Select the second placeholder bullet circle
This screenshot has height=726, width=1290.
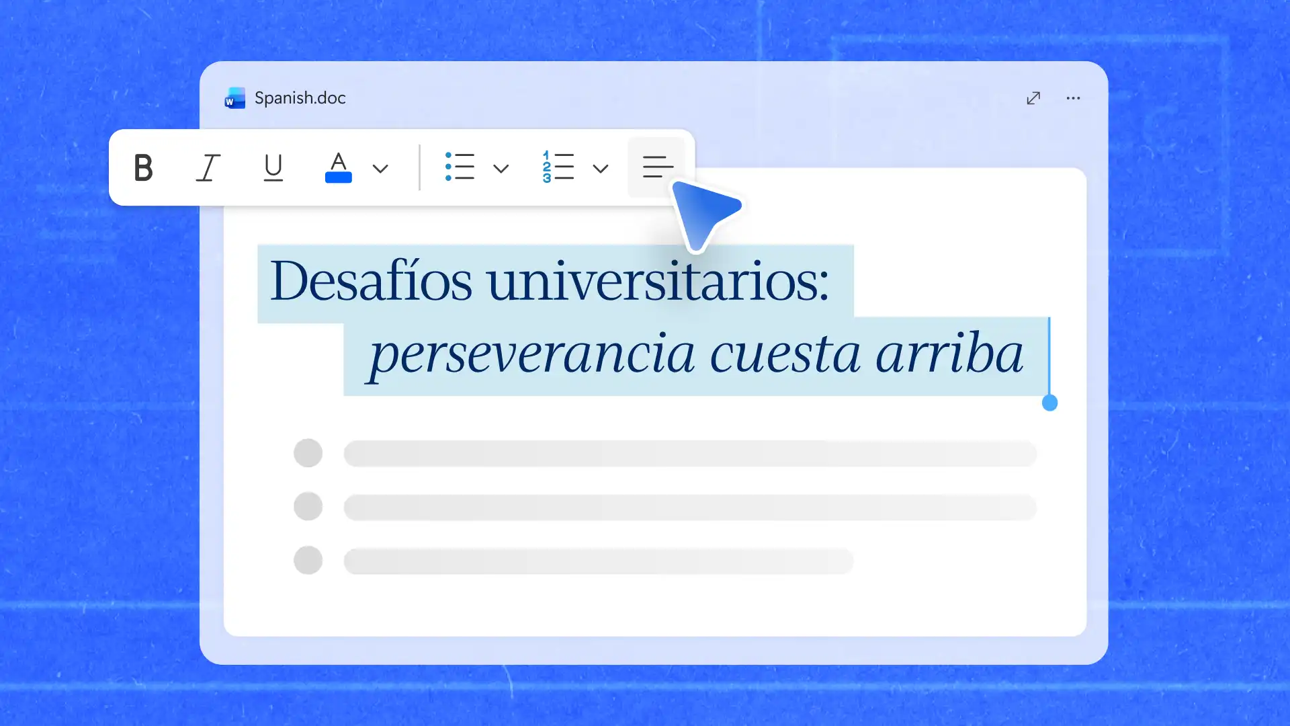[308, 506]
